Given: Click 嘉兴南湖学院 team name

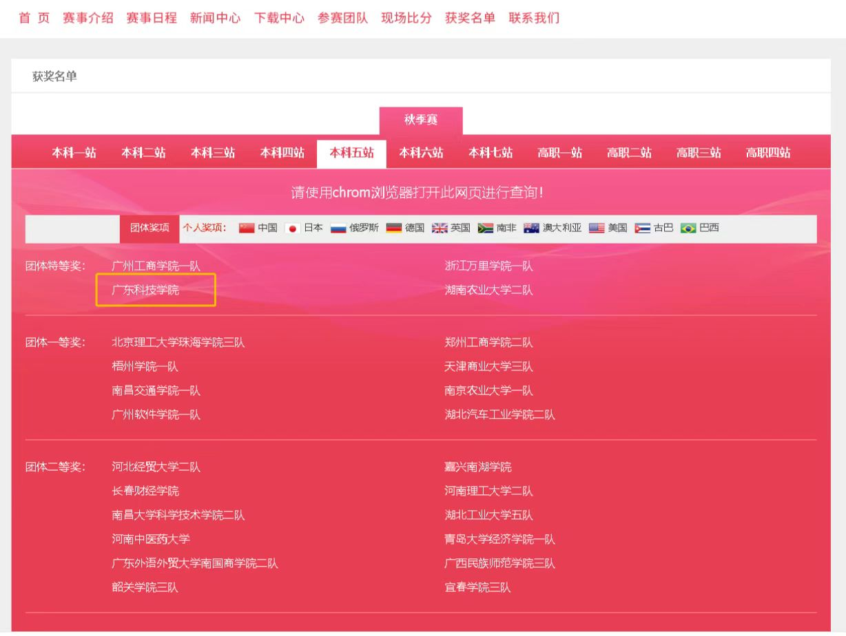Looking at the screenshot, I should pyautogui.click(x=478, y=467).
